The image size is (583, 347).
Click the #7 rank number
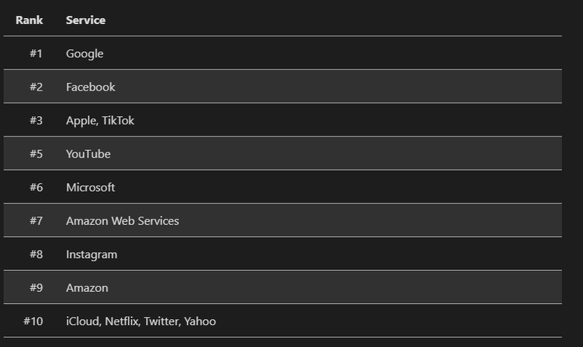[36, 221]
